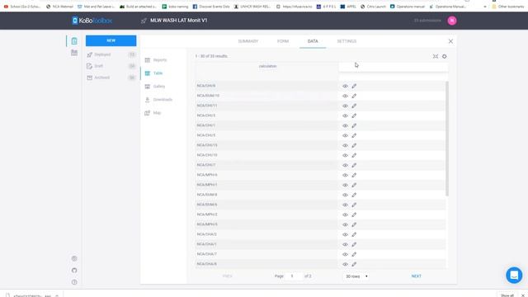Click the column filter box under the mouse pointer

393,66
